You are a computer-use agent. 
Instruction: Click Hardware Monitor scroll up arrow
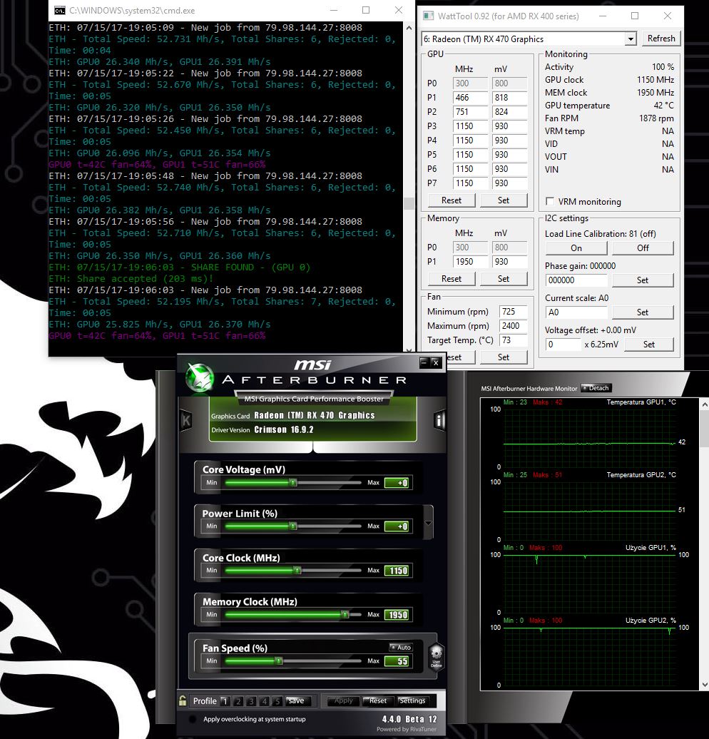pos(705,404)
